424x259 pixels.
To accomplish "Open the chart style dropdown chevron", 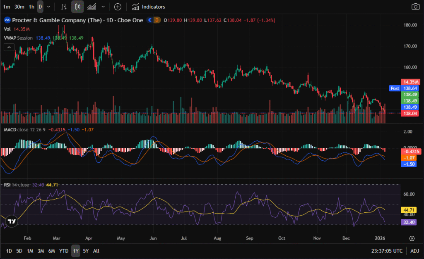I will pos(103,7).
